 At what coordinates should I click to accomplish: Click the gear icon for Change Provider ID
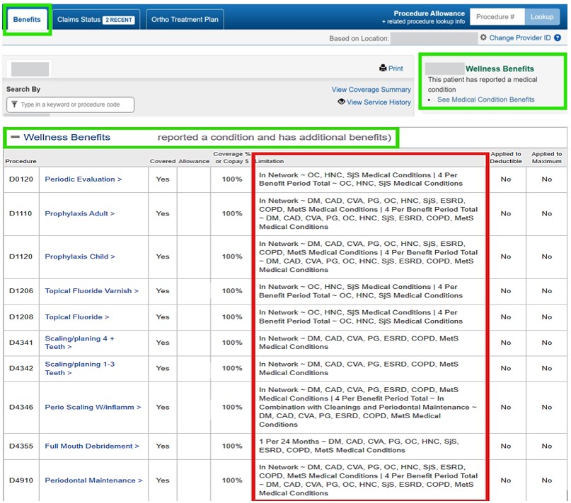pyautogui.click(x=483, y=37)
